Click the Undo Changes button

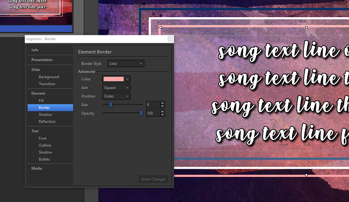(x=154, y=179)
